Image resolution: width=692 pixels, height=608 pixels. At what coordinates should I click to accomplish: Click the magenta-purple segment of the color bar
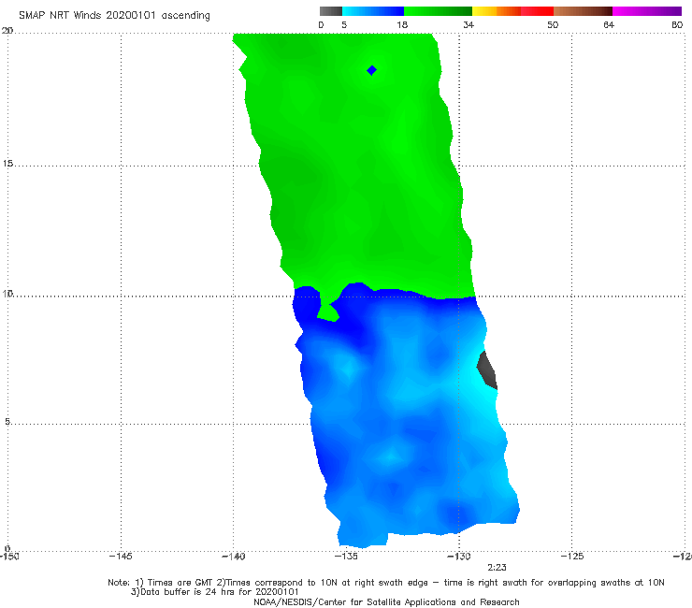[x=647, y=11]
